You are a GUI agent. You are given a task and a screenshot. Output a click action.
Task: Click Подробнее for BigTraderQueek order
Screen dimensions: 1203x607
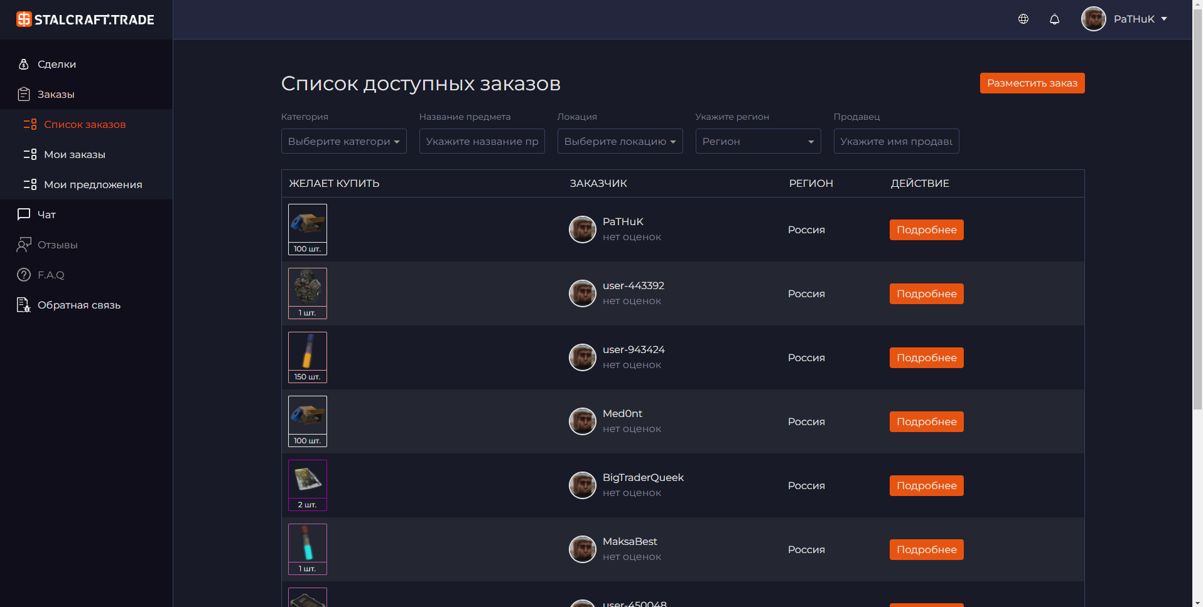[927, 485]
